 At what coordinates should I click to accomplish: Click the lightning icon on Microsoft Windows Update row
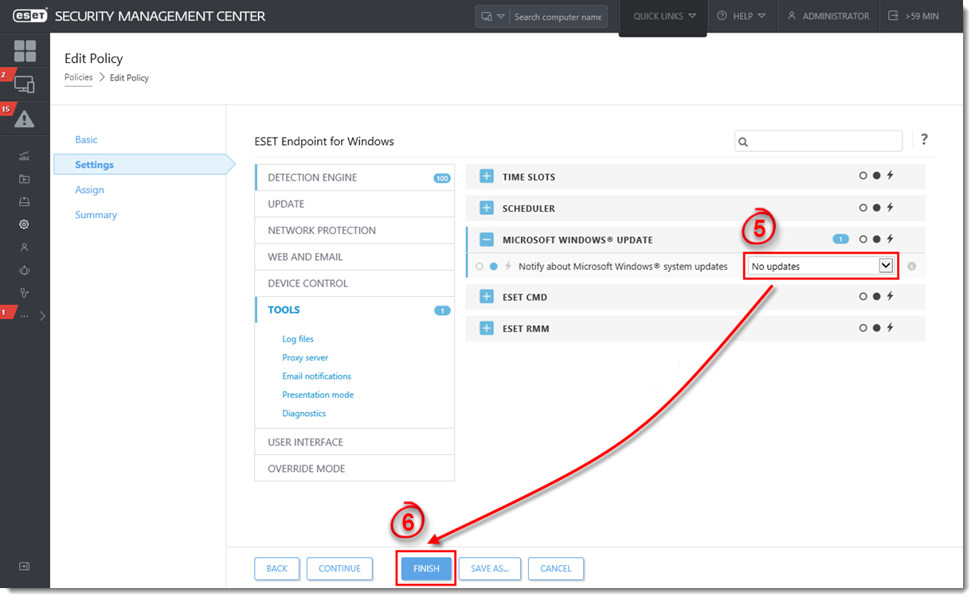coord(891,239)
